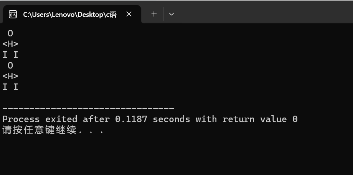Click the word 'exited' in output
This screenshot has height=175, width=353.
point(61,119)
